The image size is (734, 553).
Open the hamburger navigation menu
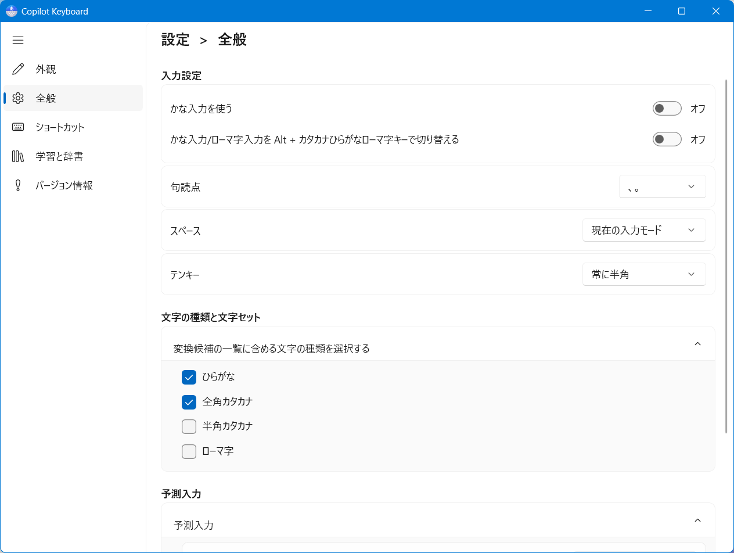(x=18, y=40)
